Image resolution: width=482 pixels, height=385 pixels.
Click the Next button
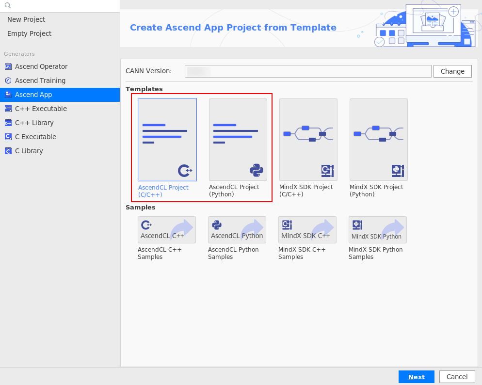coord(417,377)
